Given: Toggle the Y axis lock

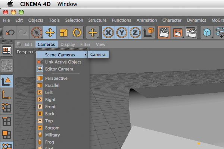Looking at the screenshot, I should (x=122, y=32).
